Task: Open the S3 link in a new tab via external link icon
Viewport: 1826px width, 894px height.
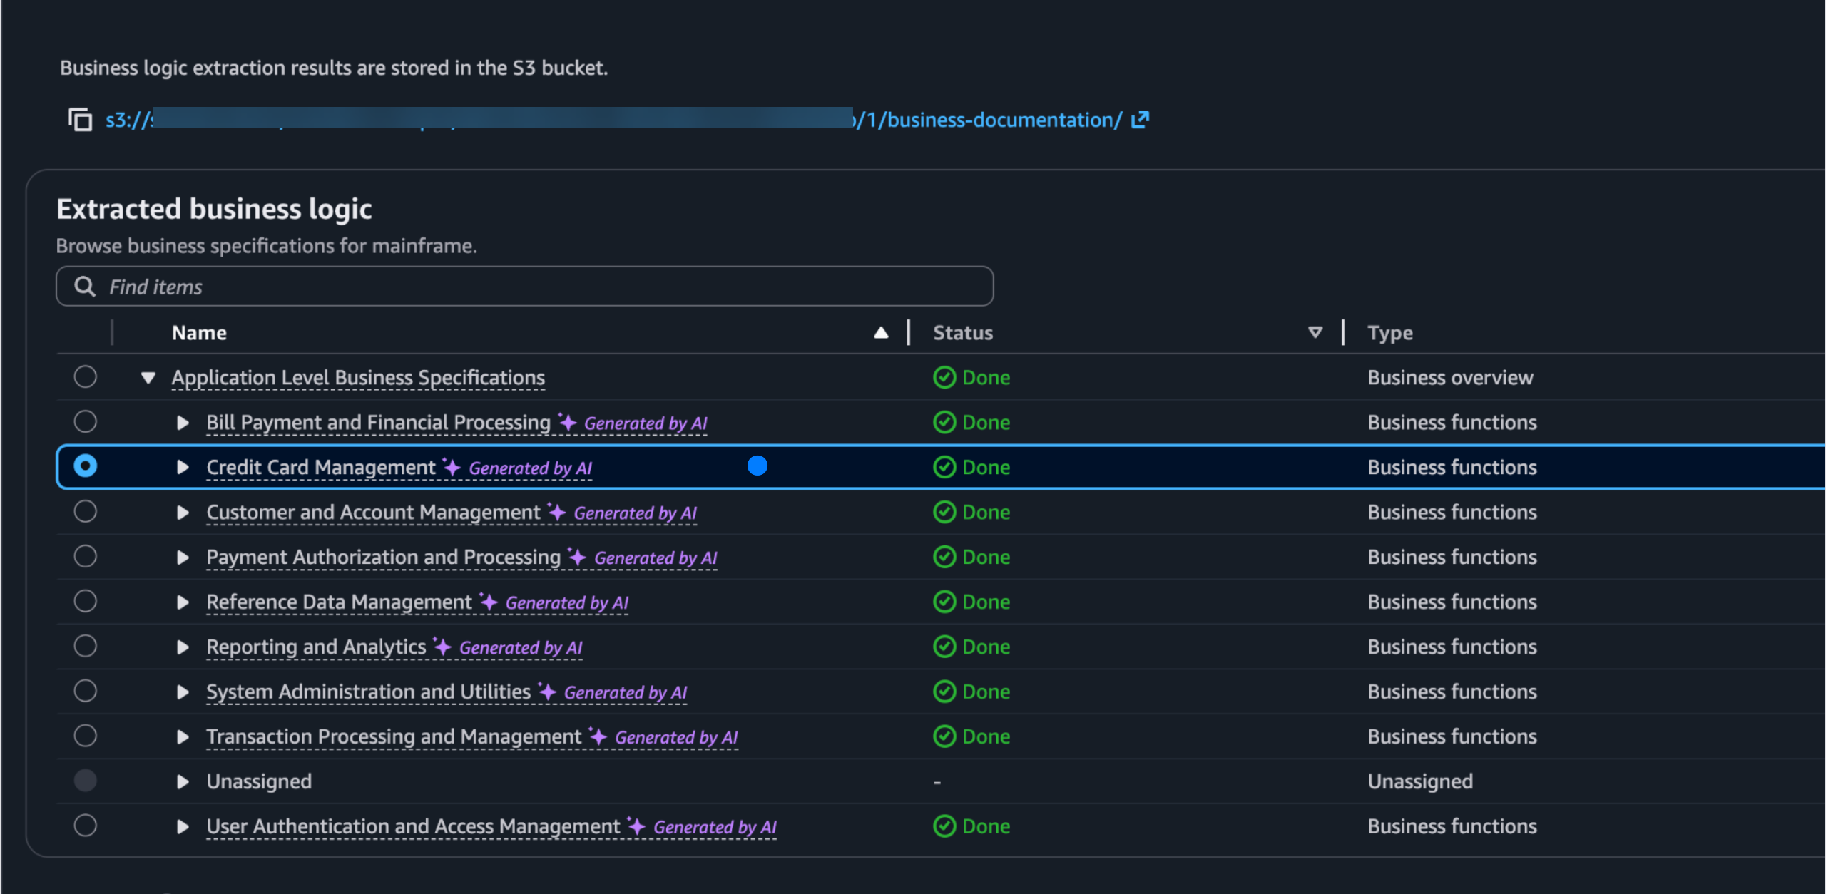Action: pyautogui.click(x=1139, y=119)
